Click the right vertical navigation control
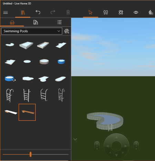Image resolution: width=155 pixels, height=161 pixels. 136,146
